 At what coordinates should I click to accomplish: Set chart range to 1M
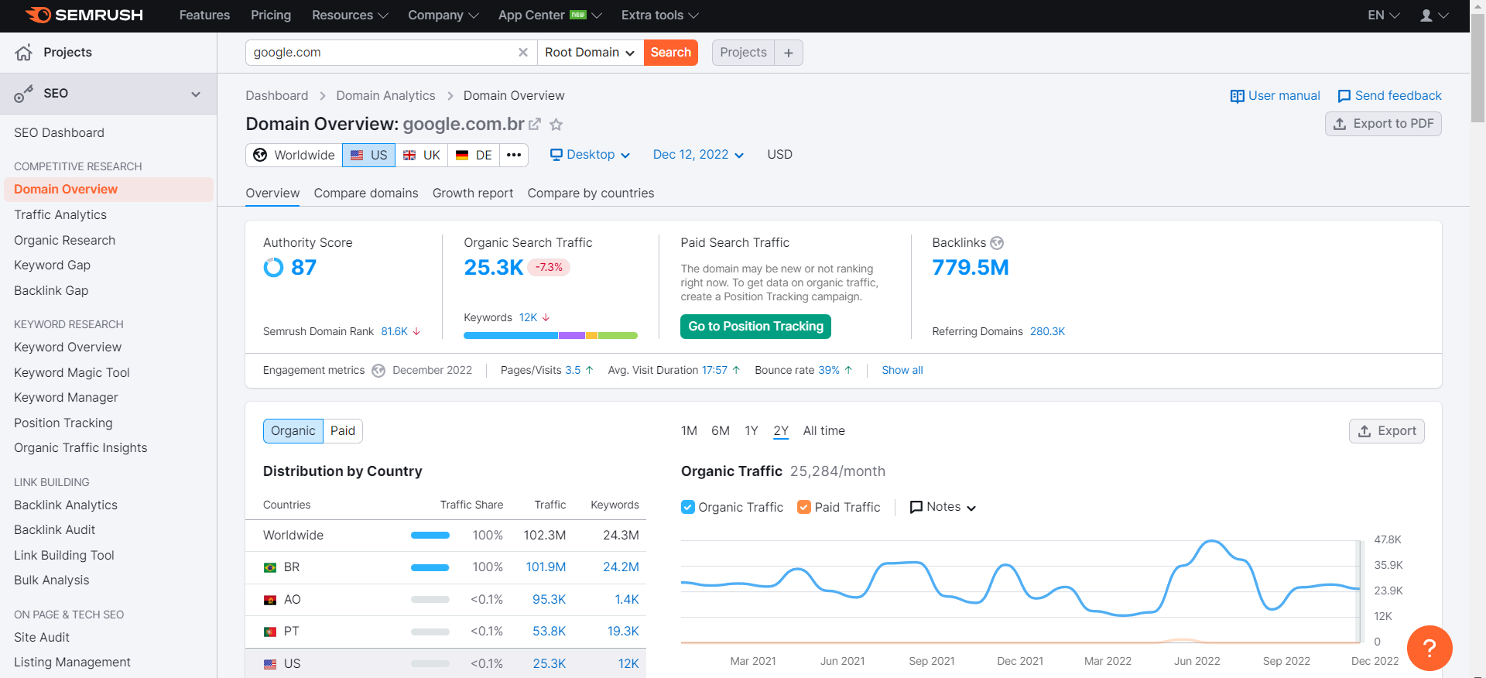689,431
